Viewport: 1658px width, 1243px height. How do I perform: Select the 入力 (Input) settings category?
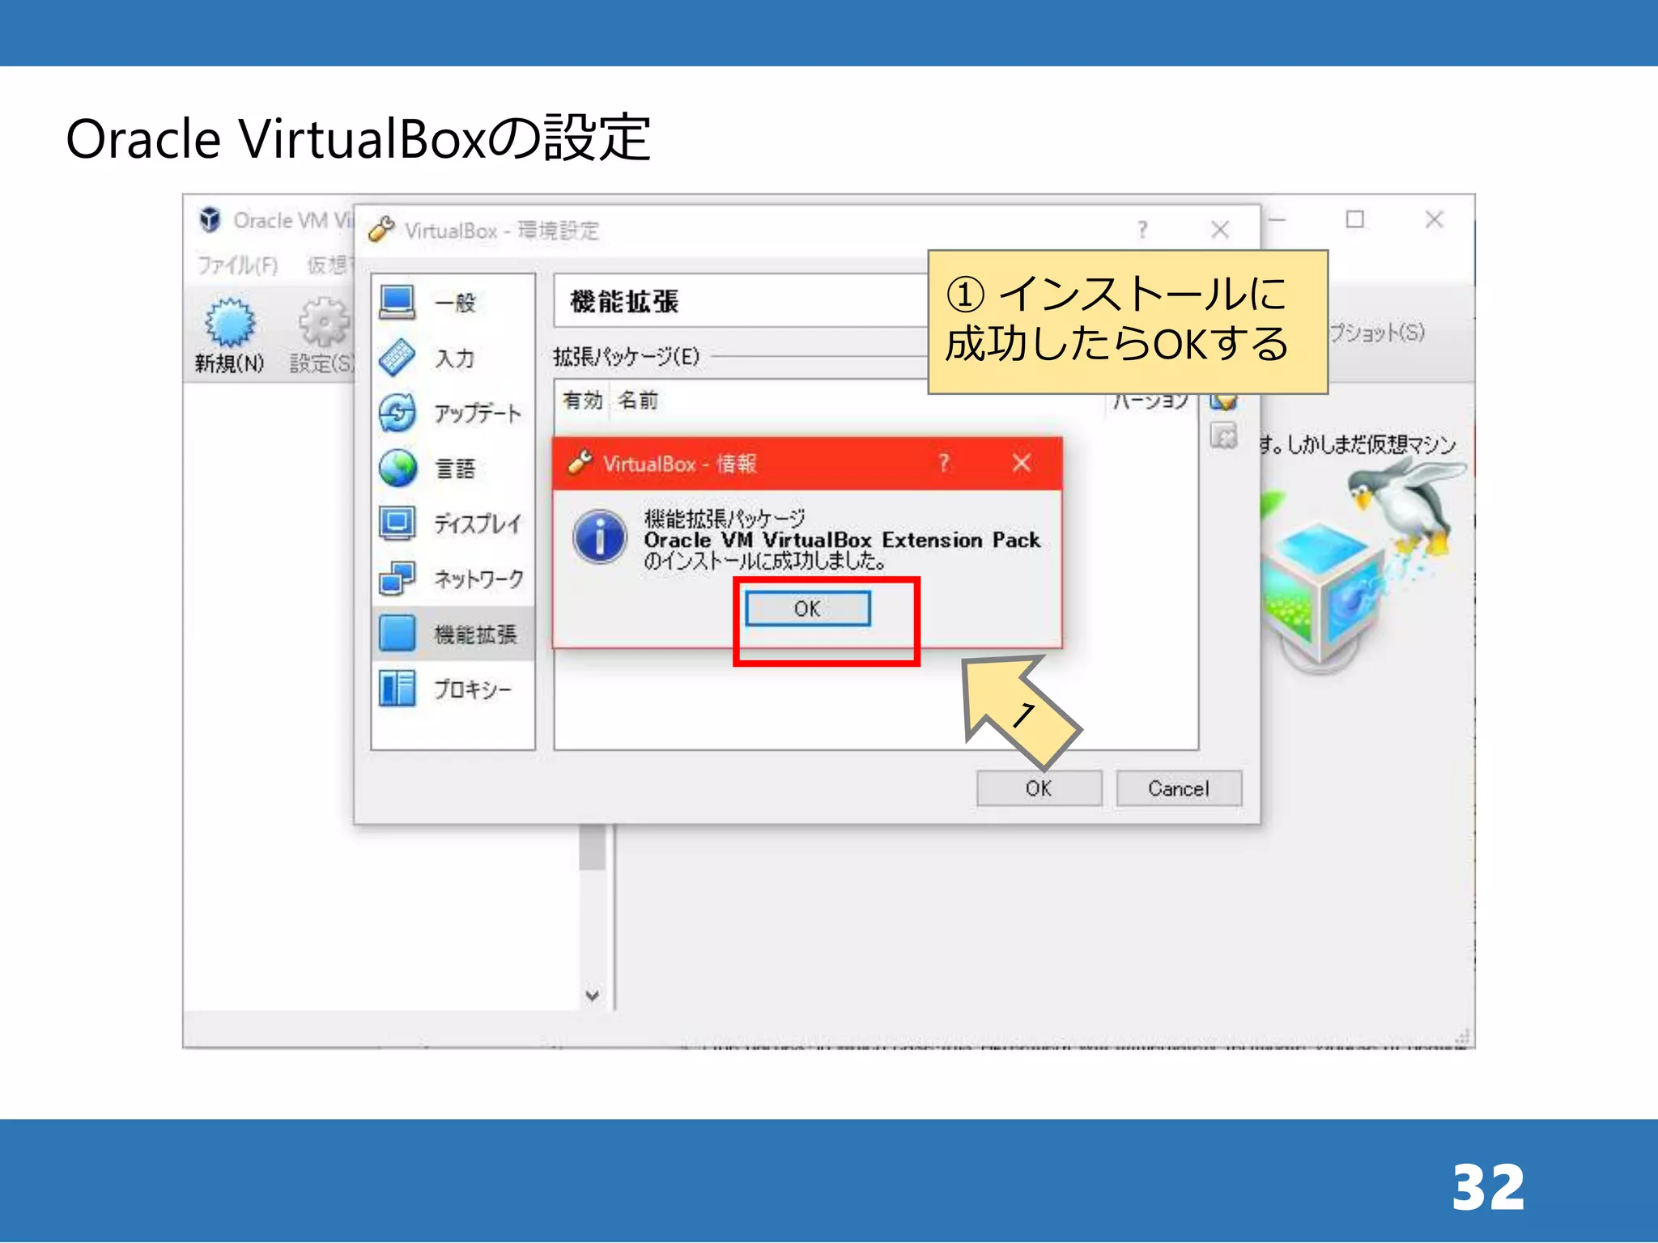click(x=453, y=358)
